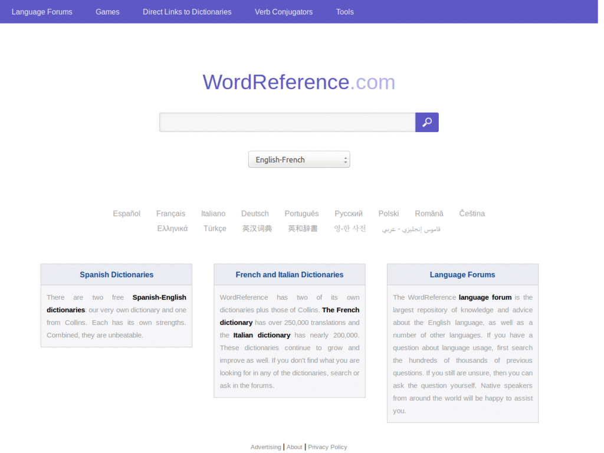Open Language Forums in top navigation
The image size is (604, 453).
[42, 12]
